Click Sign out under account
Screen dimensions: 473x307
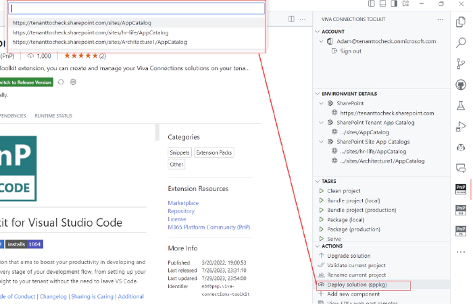click(351, 51)
